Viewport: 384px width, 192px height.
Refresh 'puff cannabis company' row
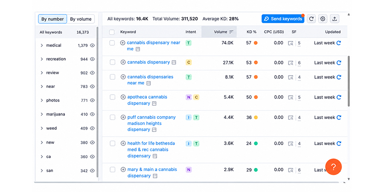click(339, 118)
